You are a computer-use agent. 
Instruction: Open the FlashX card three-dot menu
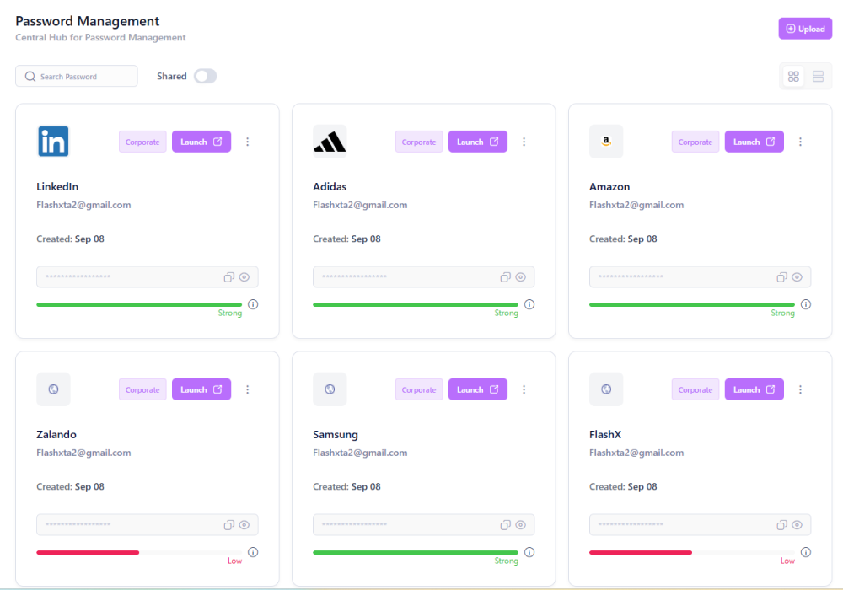(x=801, y=389)
